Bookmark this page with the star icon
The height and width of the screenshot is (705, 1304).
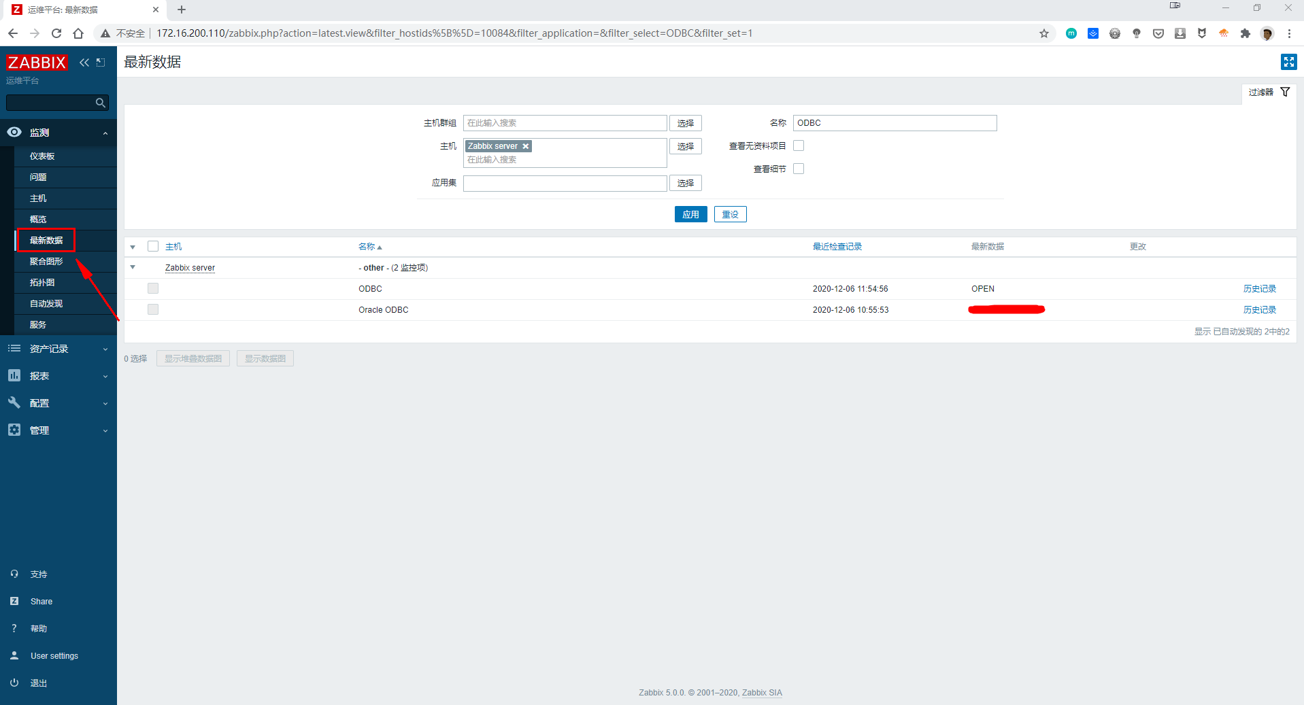click(x=1045, y=33)
